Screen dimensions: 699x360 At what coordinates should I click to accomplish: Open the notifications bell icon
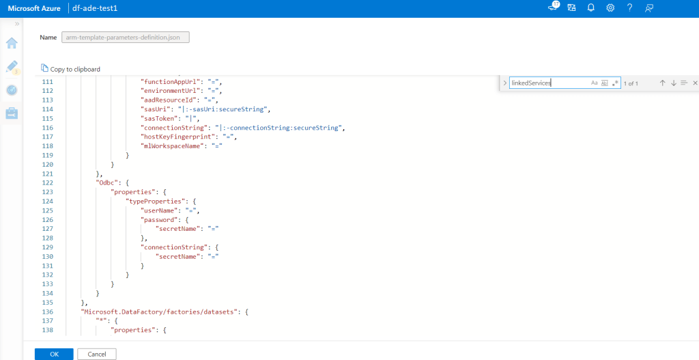[590, 8]
